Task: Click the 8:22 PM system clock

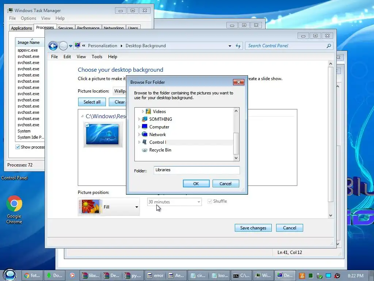Action: coord(355,276)
